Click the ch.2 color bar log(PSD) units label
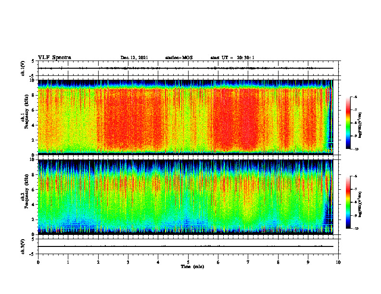The height and width of the screenshot is (294, 381). point(360,205)
